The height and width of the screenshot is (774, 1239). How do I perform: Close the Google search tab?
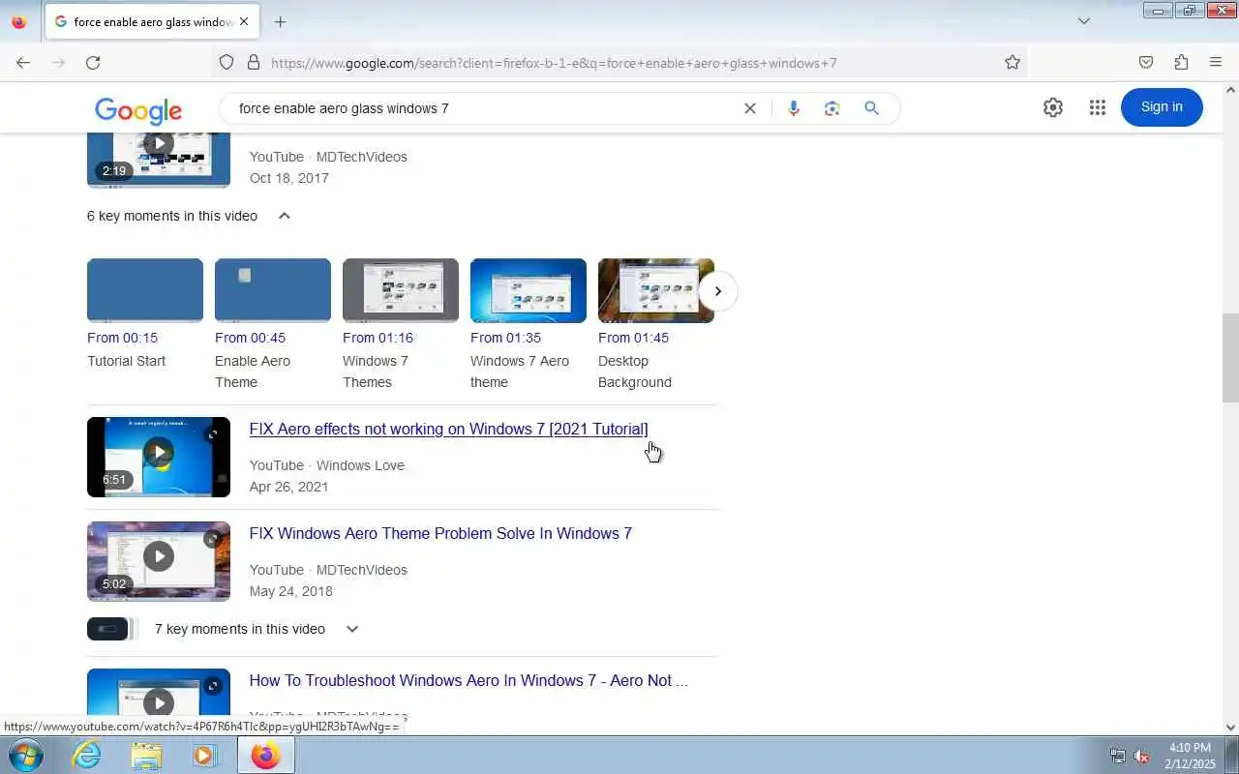244,21
